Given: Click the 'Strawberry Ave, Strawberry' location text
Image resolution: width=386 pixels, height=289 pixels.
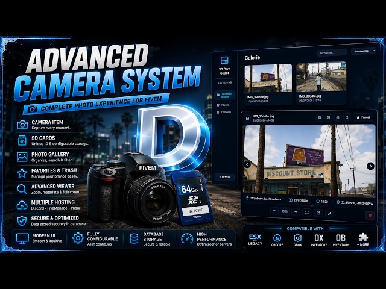Looking at the screenshot, I should (265, 199).
